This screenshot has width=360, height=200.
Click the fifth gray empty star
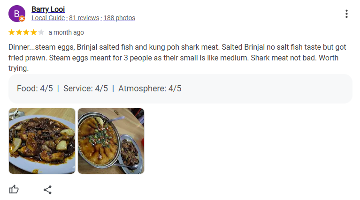tap(41, 32)
